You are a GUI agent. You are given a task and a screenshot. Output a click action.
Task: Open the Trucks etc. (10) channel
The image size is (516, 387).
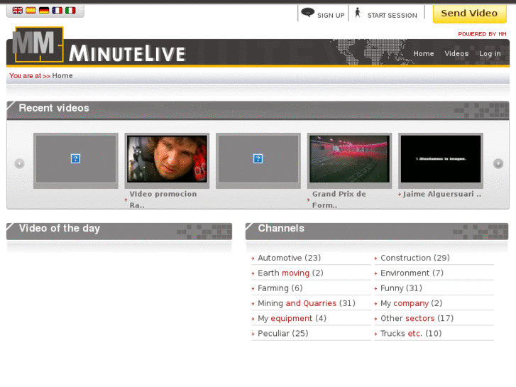point(411,334)
